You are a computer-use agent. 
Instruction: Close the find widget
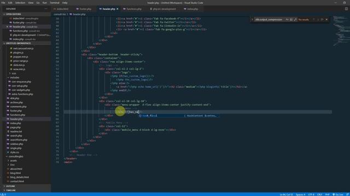[326, 20]
